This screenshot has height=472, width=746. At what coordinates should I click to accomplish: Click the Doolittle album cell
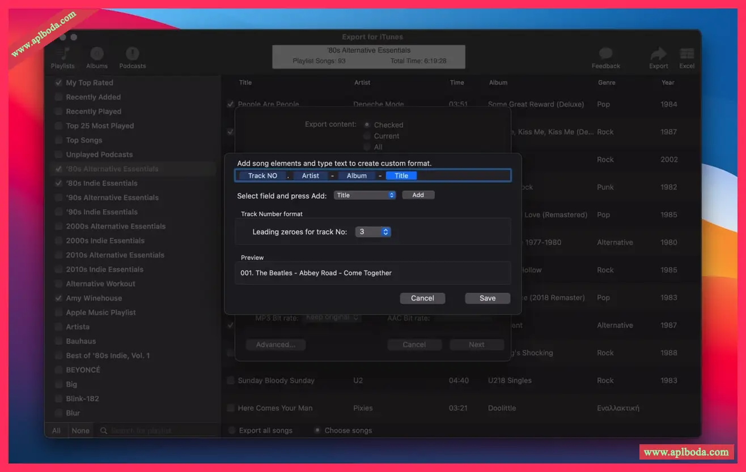pos(503,408)
